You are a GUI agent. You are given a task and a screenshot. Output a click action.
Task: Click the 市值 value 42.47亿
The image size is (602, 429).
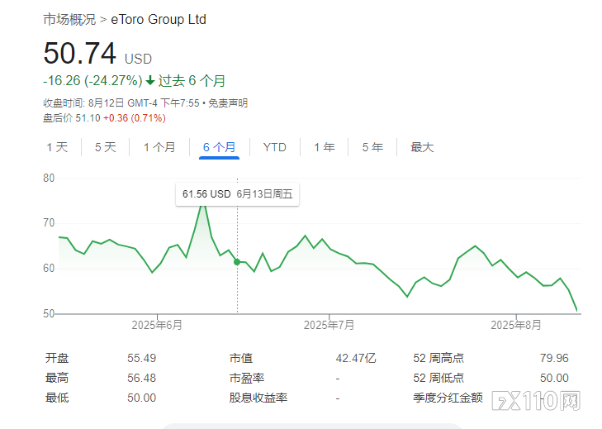[356, 358]
